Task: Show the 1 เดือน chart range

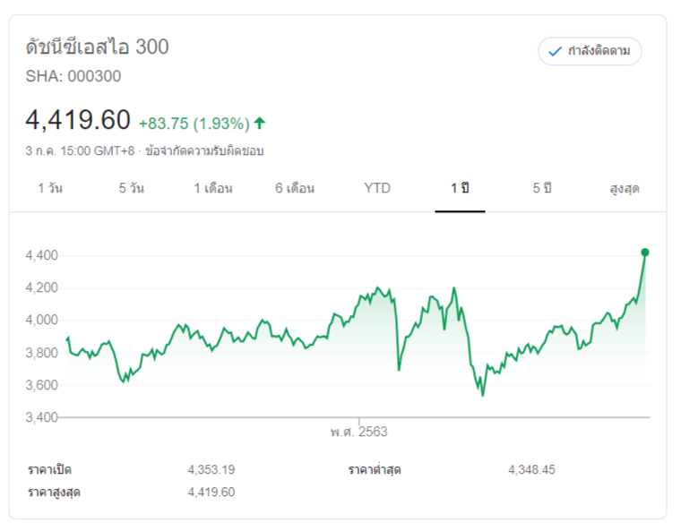Action: pos(213,188)
